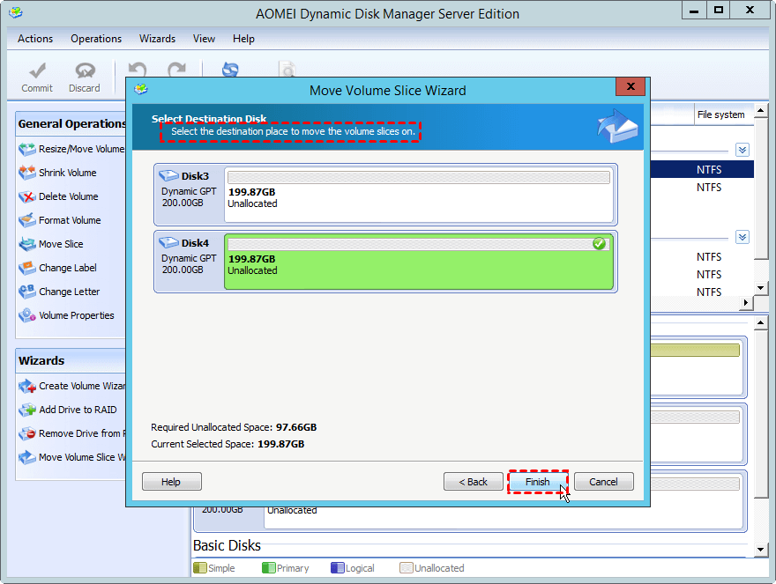Click the Delete Volume icon
This screenshot has height=584, width=776.
point(27,196)
